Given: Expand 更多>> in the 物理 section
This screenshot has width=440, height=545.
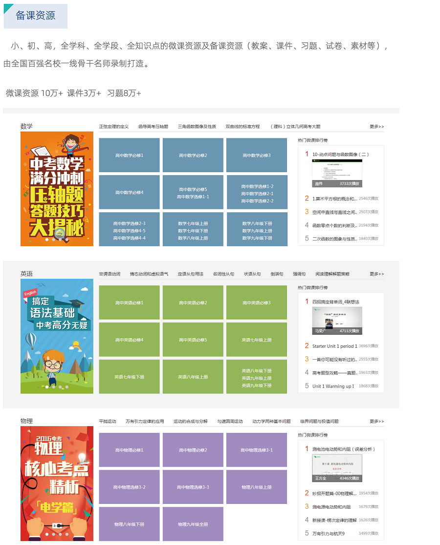Looking at the screenshot, I should point(376,421).
